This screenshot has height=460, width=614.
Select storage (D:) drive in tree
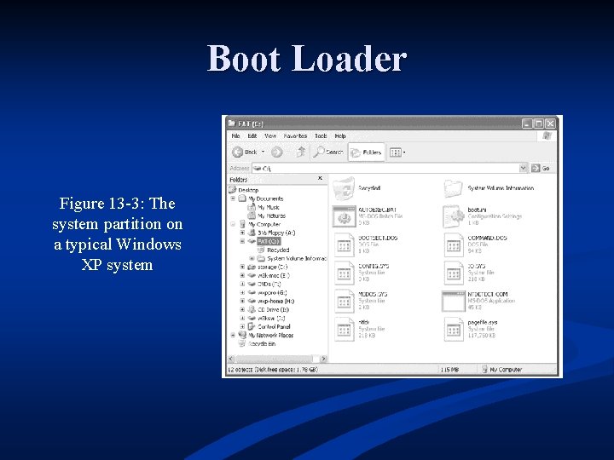click(273, 267)
